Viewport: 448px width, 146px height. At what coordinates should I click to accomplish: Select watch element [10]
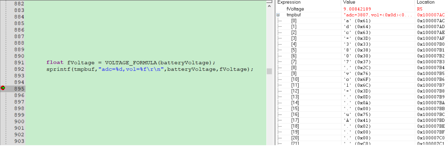(x=295, y=79)
